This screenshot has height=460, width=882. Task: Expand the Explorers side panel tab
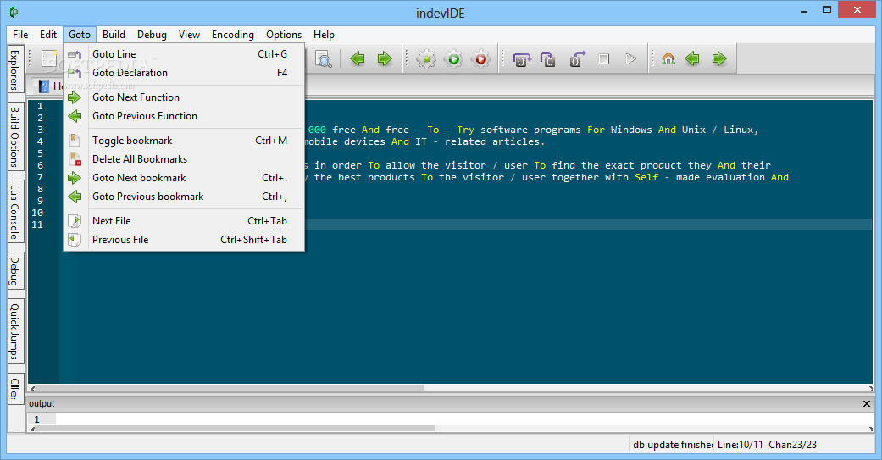click(x=15, y=70)
